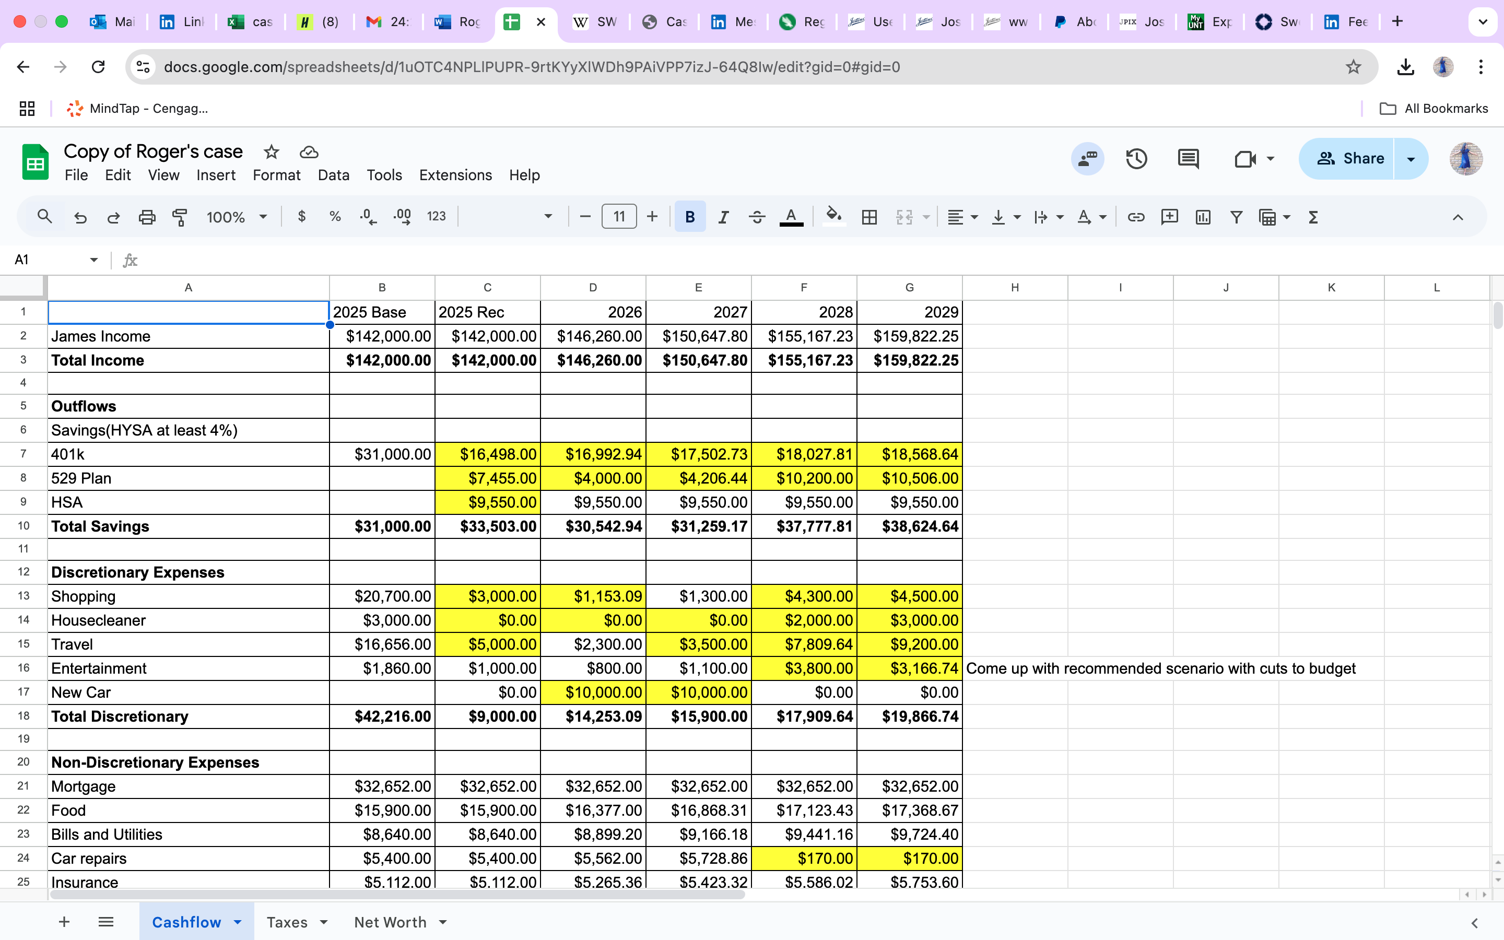Open the borders tool in toolbar
This screenshot has height=940, width=1504.
(869, 217)
